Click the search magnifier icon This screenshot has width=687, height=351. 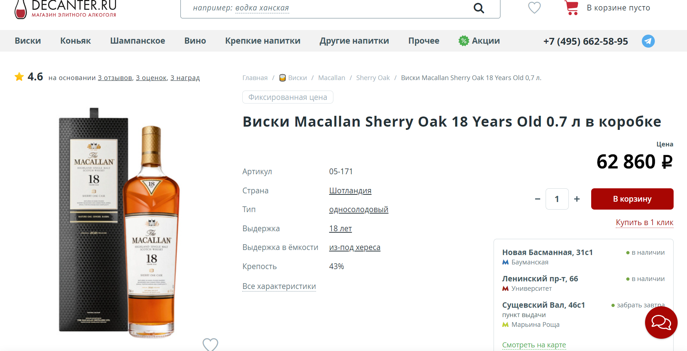click(479, 8)
